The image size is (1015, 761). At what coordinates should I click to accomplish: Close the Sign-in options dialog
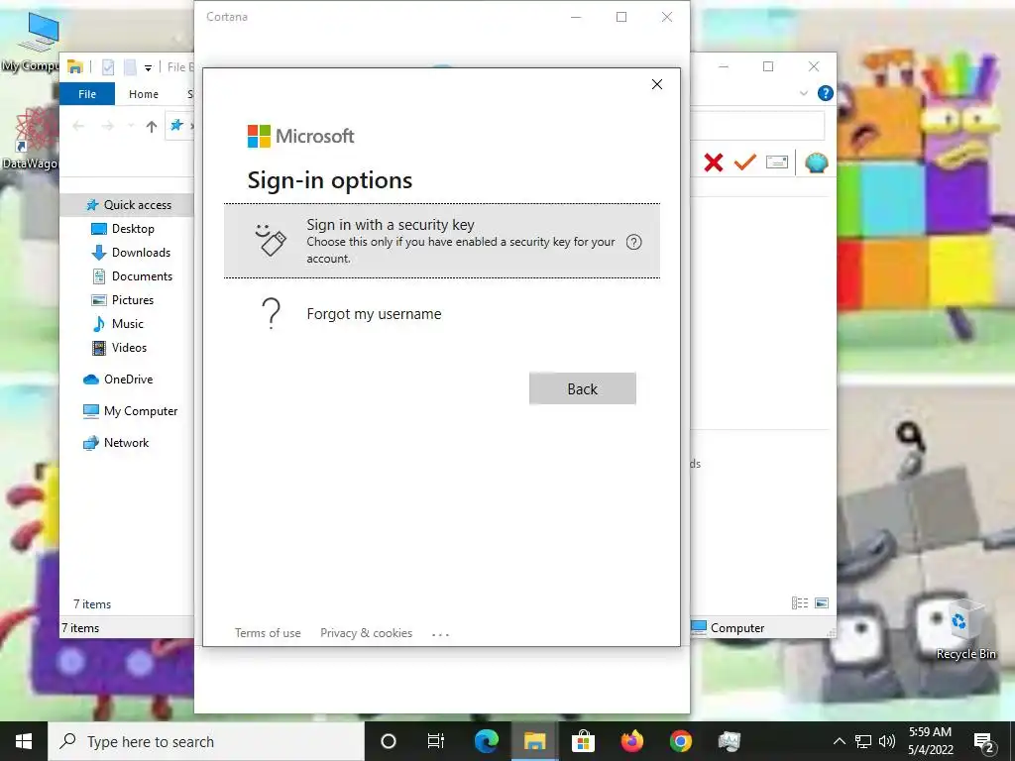656,84
